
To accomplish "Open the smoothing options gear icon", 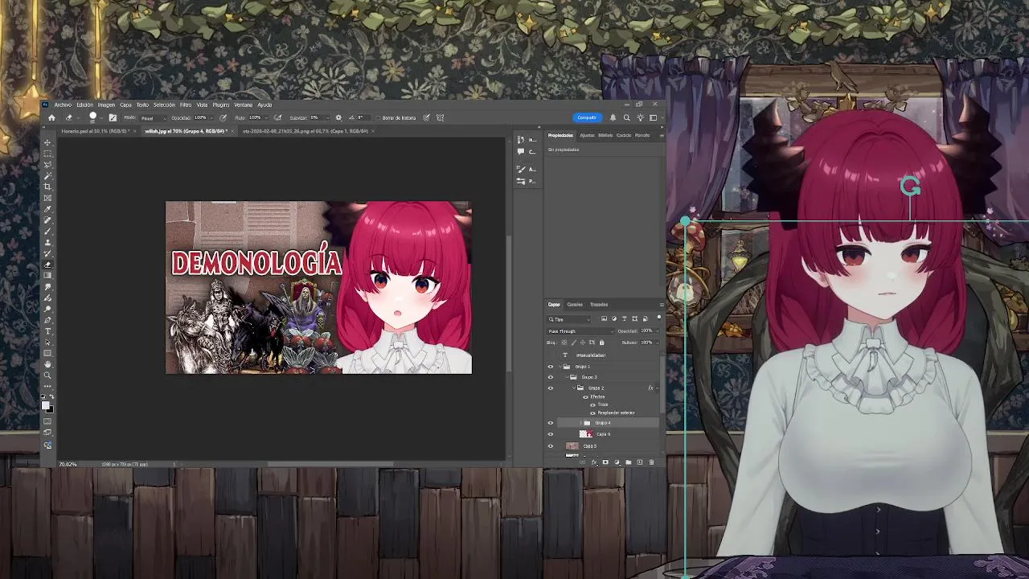I will click(338, 117).
